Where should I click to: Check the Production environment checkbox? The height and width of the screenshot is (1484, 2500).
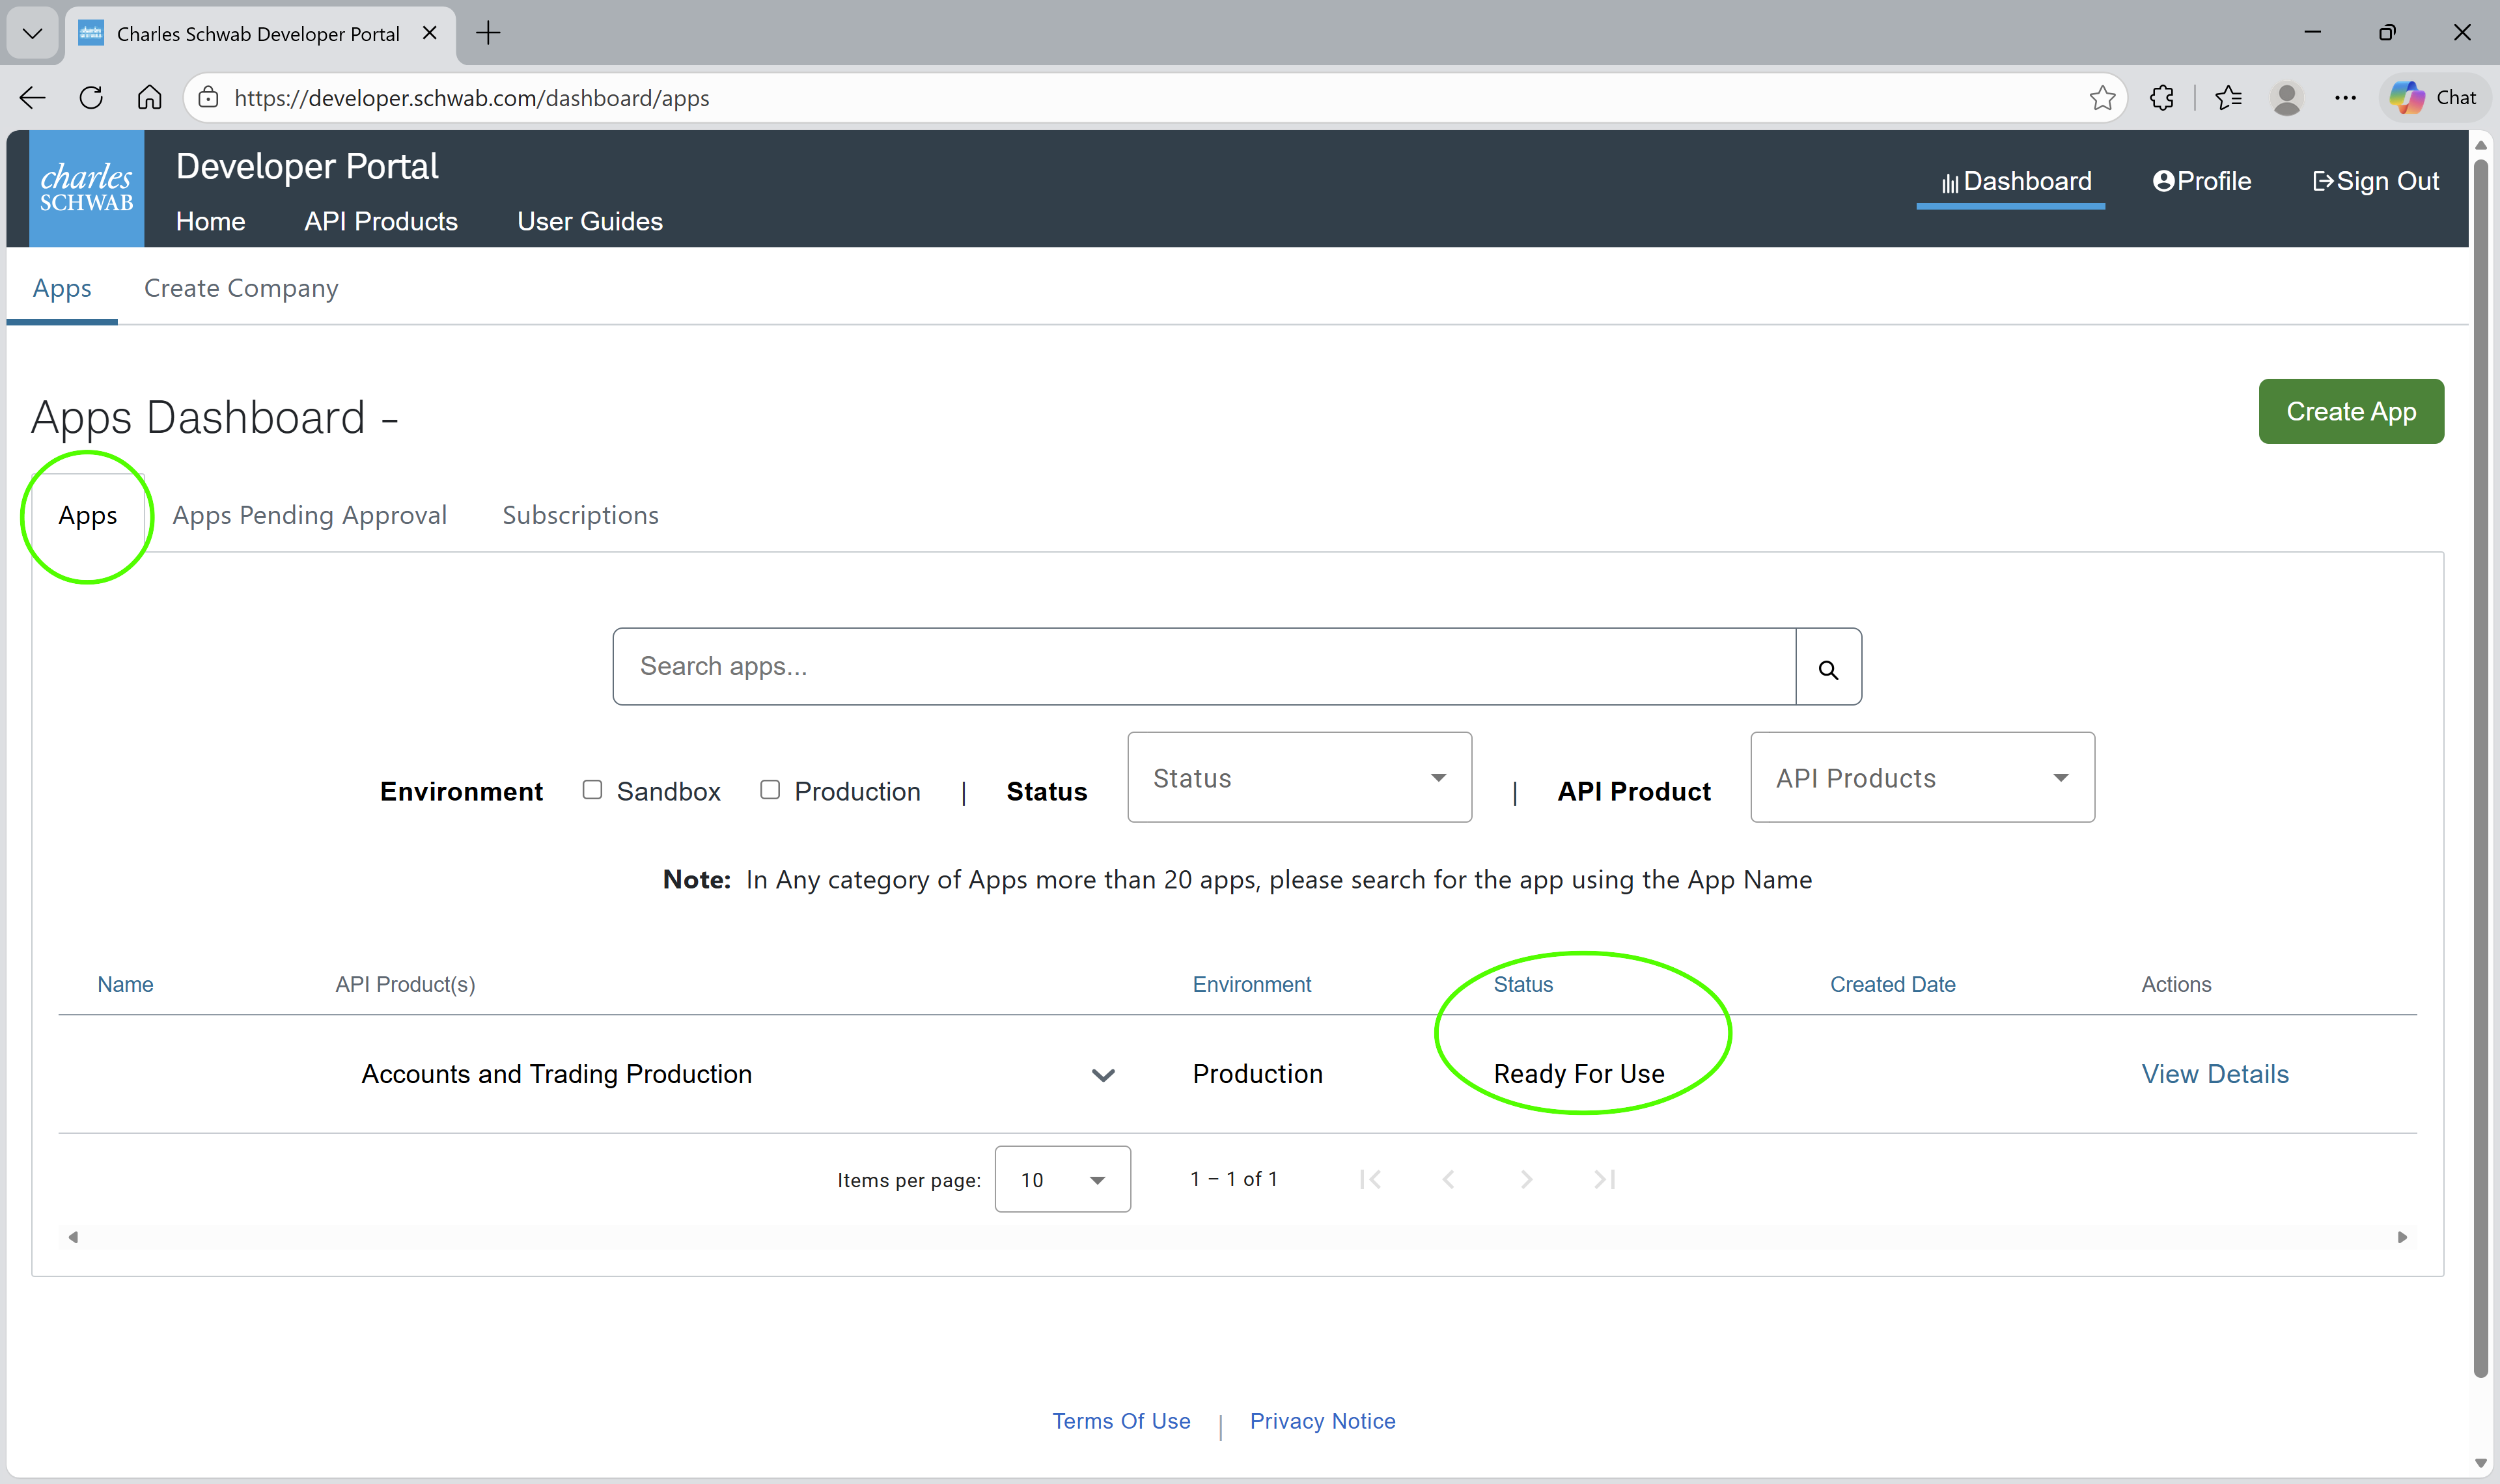(769, 790)
